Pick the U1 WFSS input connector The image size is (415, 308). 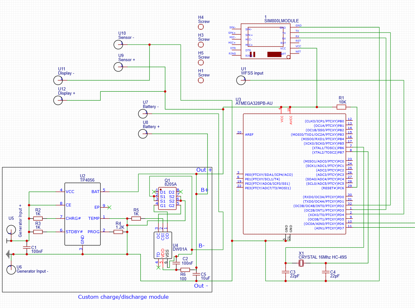click(x=241, y=80)
